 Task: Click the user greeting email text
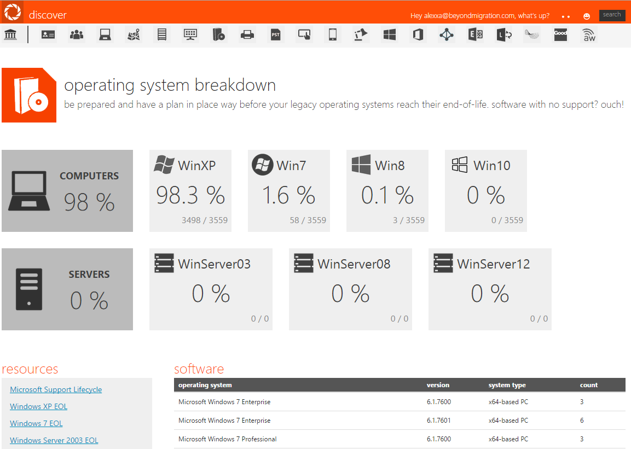pyautogui.click(x=480, y=16)
